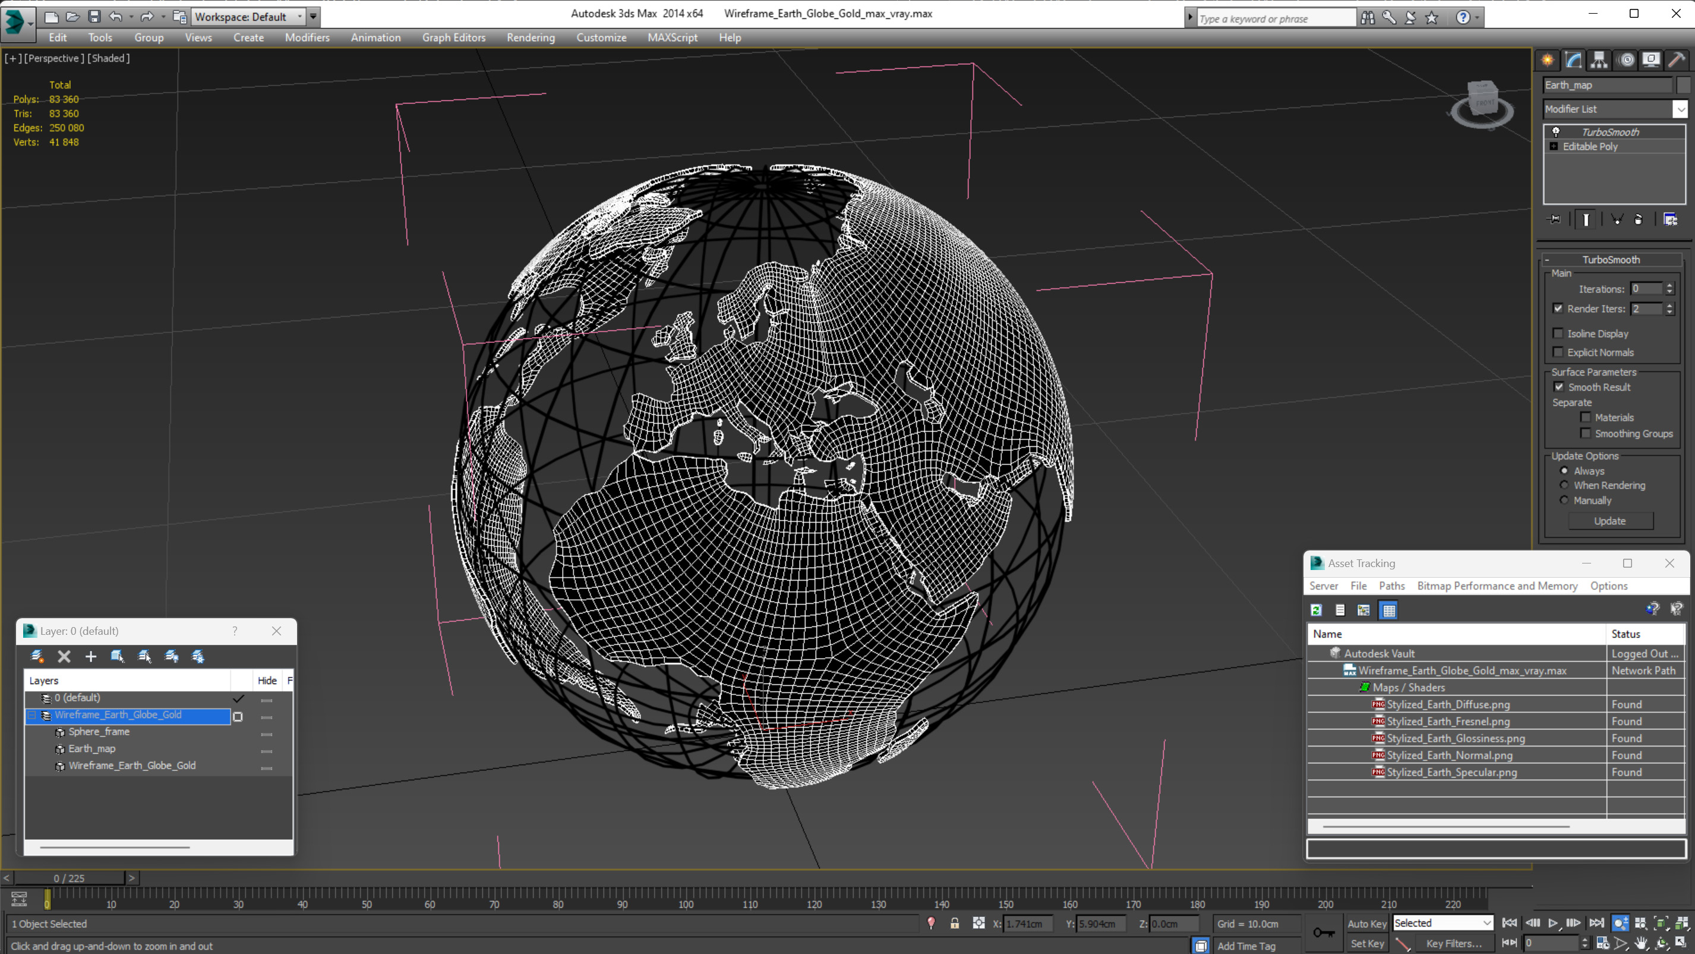
Task: Open the Modifiers menu
Action: point(307,37)
